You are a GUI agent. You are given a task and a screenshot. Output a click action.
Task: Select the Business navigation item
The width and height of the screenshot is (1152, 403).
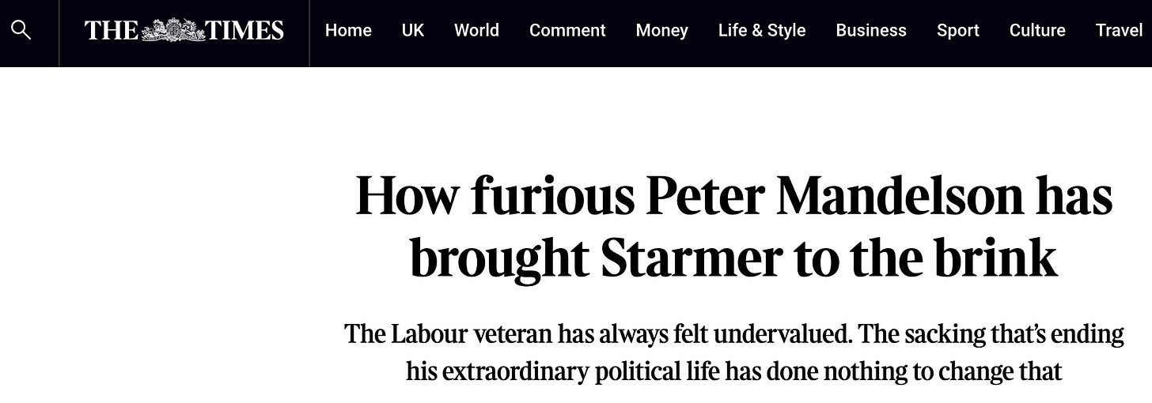[871, 30]
